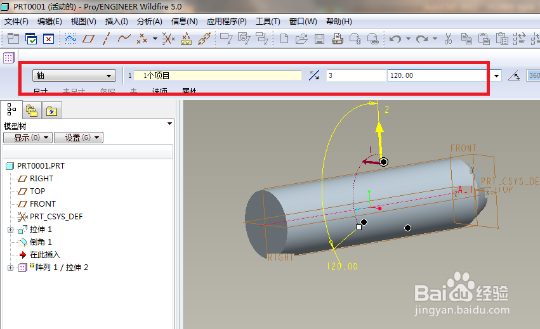
Task: Open the 分析(A) menu
Action: pos(150,22)
